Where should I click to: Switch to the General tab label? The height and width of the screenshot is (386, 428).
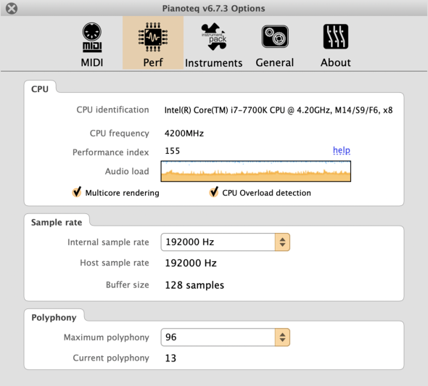[275, 63]
